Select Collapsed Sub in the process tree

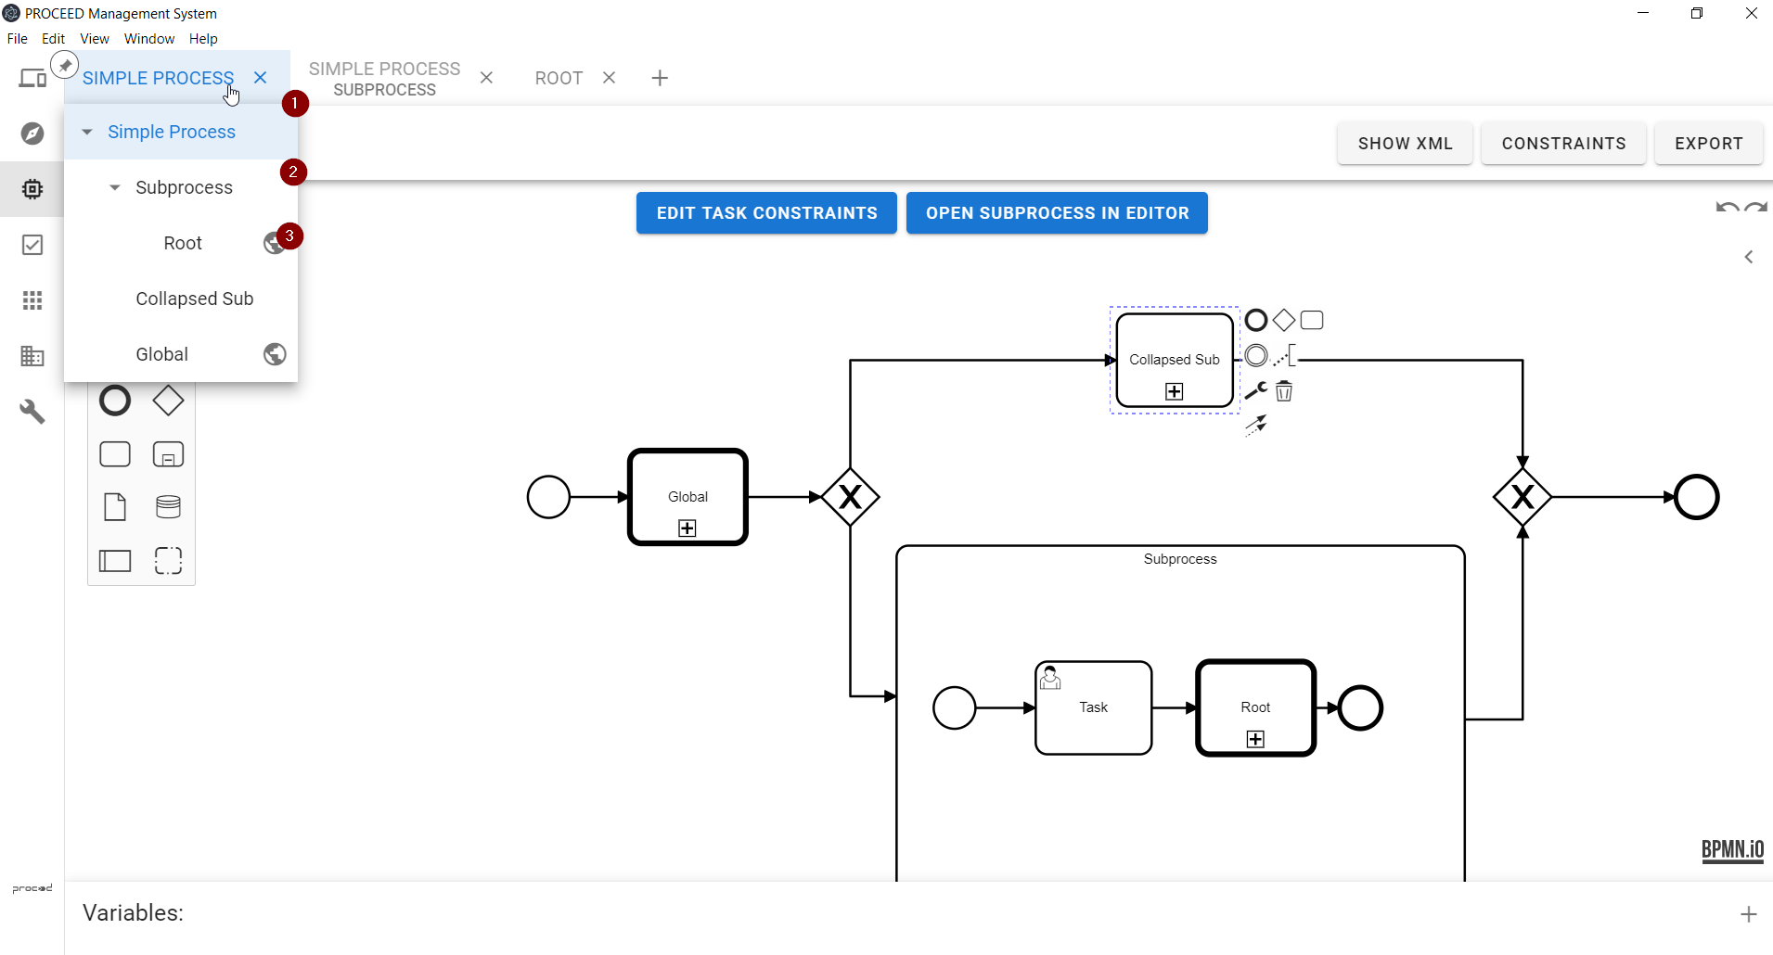[x=195, y=299]
